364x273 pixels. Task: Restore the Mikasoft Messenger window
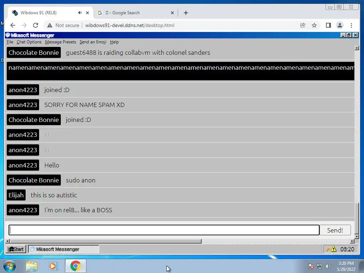[x=349, y=35]
